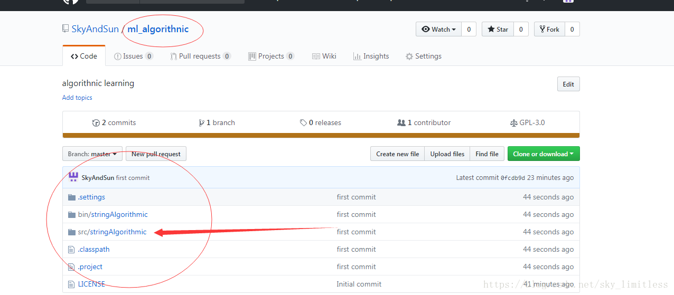Open the GPL-3.0 license link

(527, 122)
